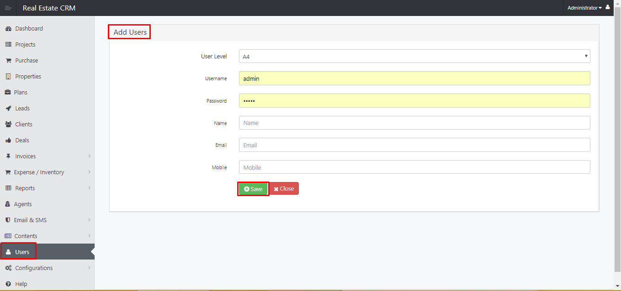Click the Configurations gears icon
The width and height of the screenshot is (621, 291).
[8, 268]
